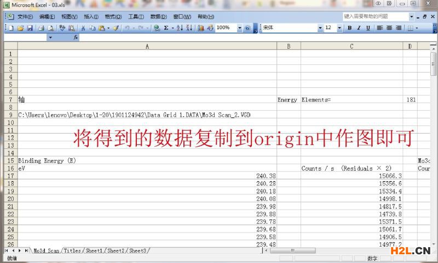Select the Sheet2 tab
The height and width of the screenshot is (263, 438).
pyautogui.click(x=116, y=250)
